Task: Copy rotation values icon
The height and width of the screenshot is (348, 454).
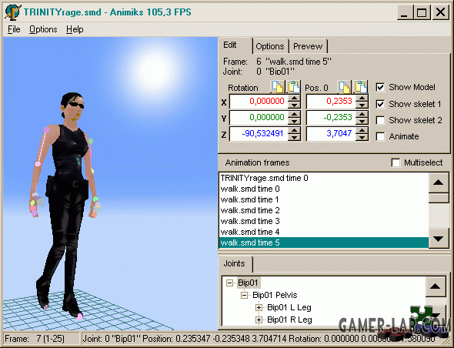Action: click(278, 87)
